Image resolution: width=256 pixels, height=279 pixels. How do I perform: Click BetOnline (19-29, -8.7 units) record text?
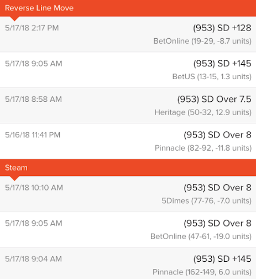click(202, 41)
